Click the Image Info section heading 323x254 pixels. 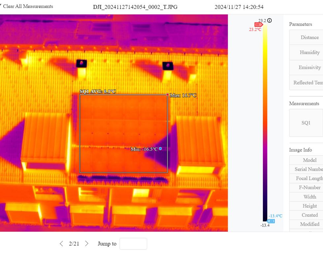pyautogui.click(x=300, y=150)
